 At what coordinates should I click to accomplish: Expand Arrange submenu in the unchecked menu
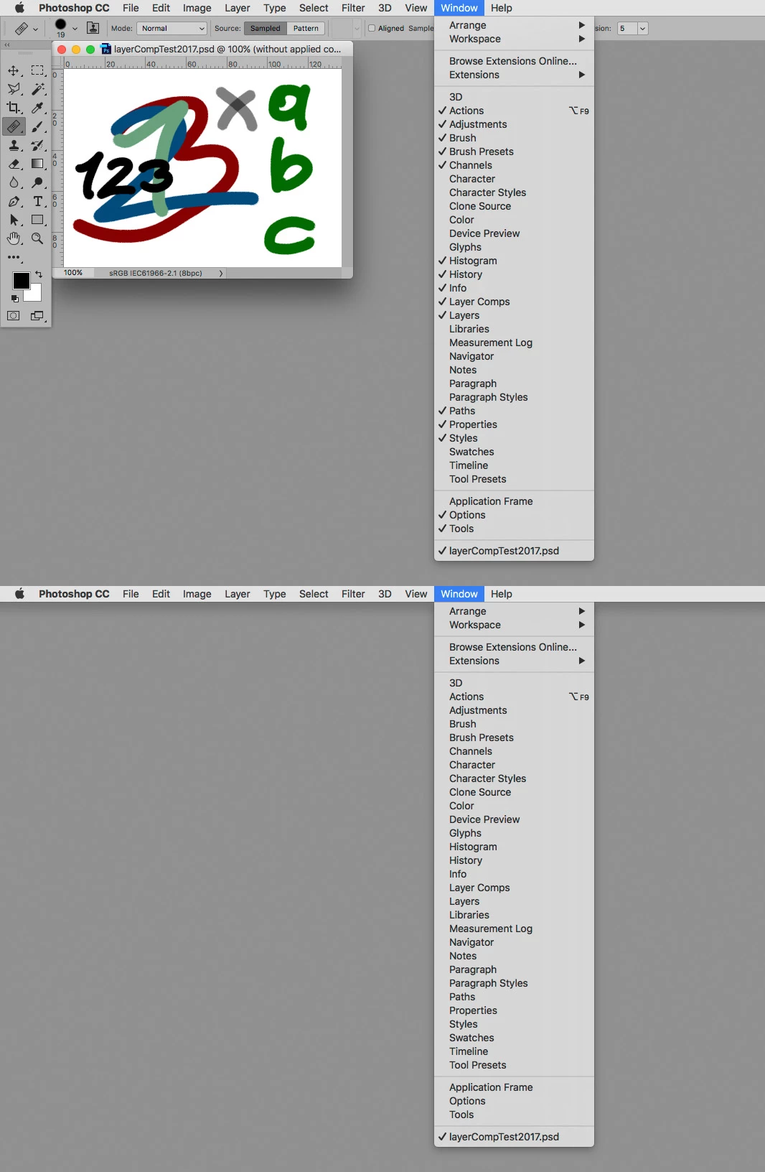click(x=514, y=611)
